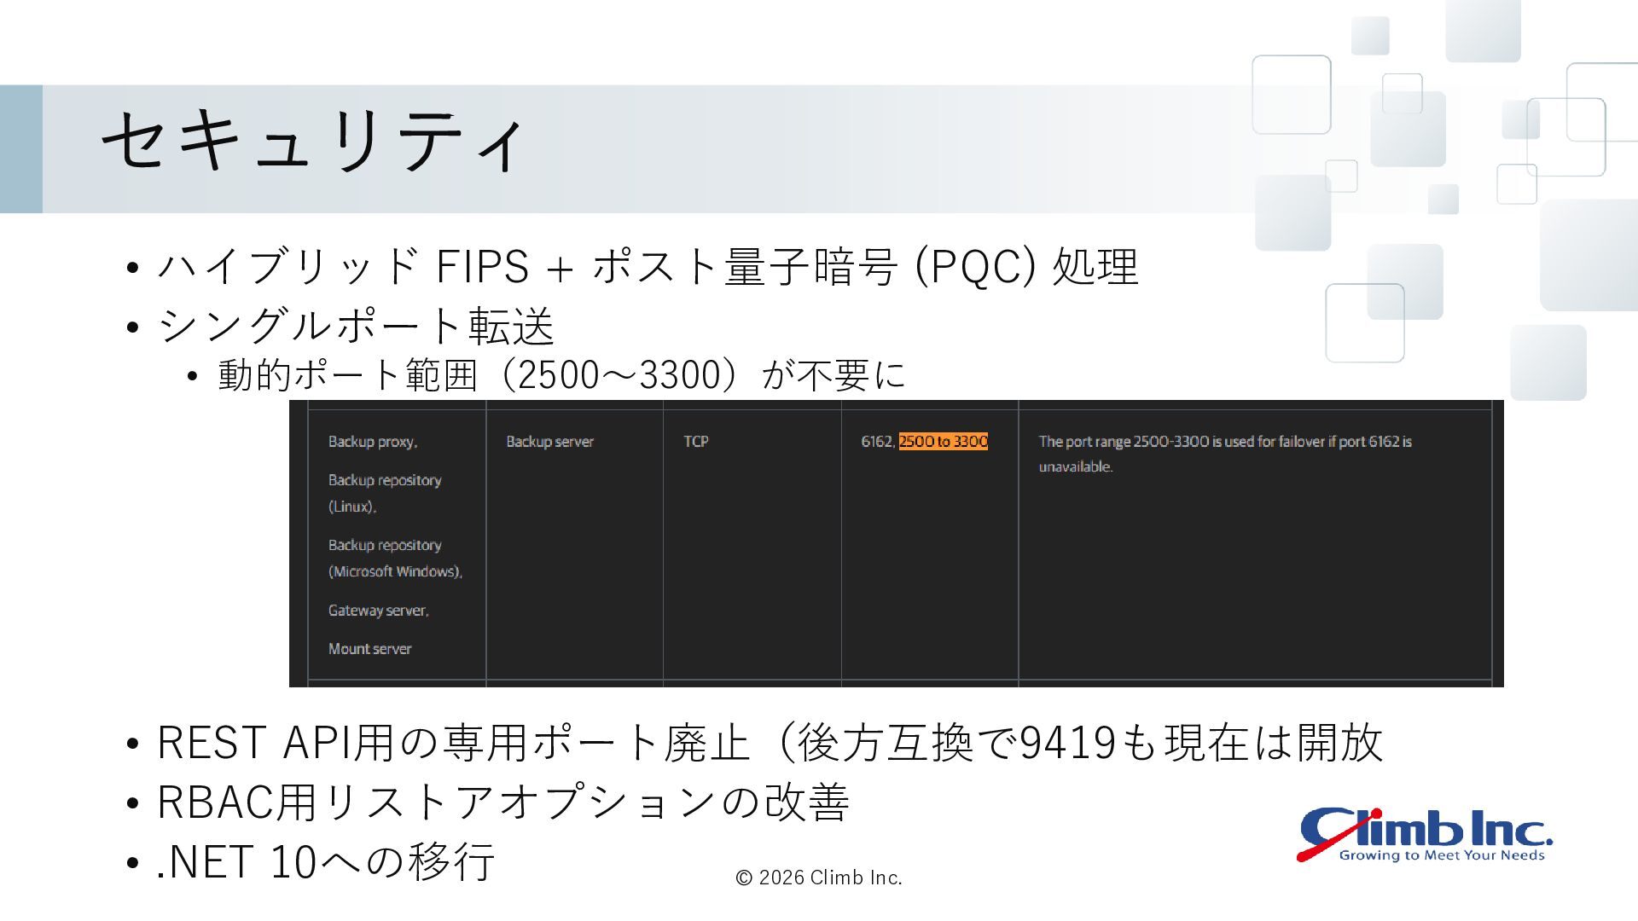Click the 動的ポート範囲 sub-bullet
This screenshot has width=1638, height=921.
561,375
